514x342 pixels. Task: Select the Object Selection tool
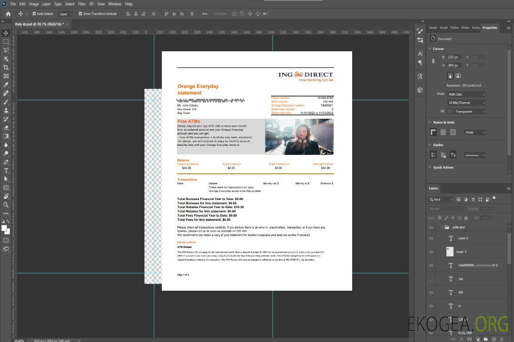6,58
